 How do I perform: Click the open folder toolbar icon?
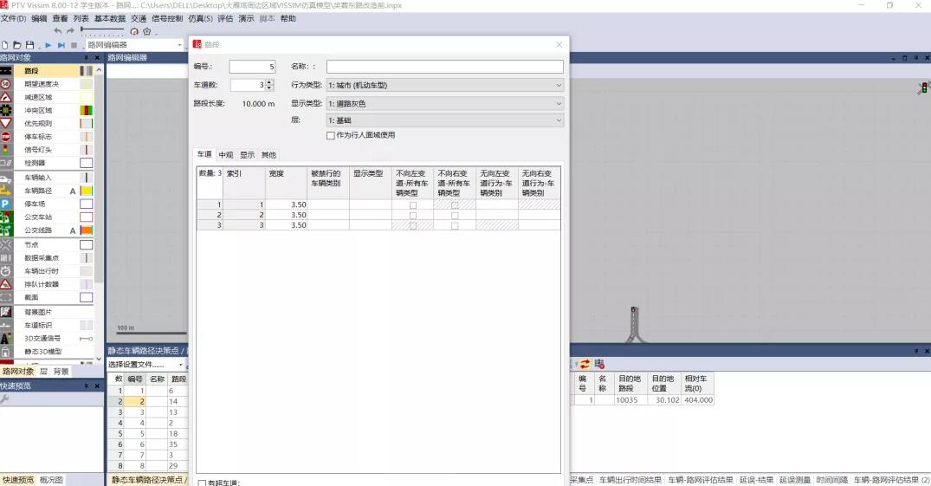17,45
